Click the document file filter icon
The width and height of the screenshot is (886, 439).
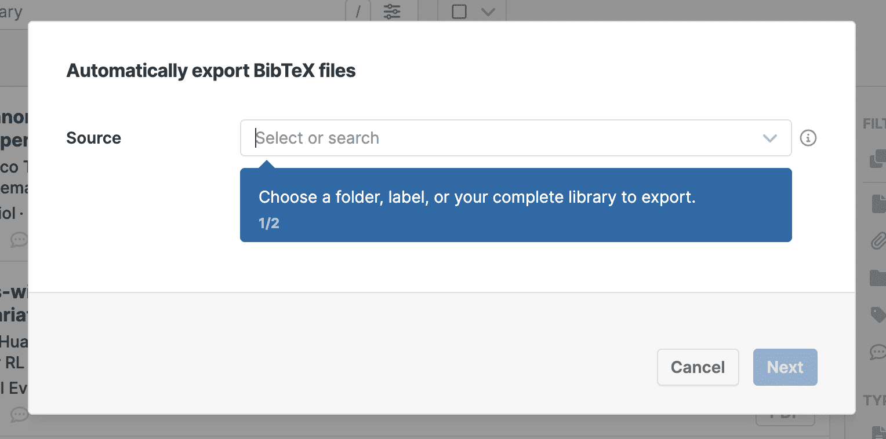[878, 203]
